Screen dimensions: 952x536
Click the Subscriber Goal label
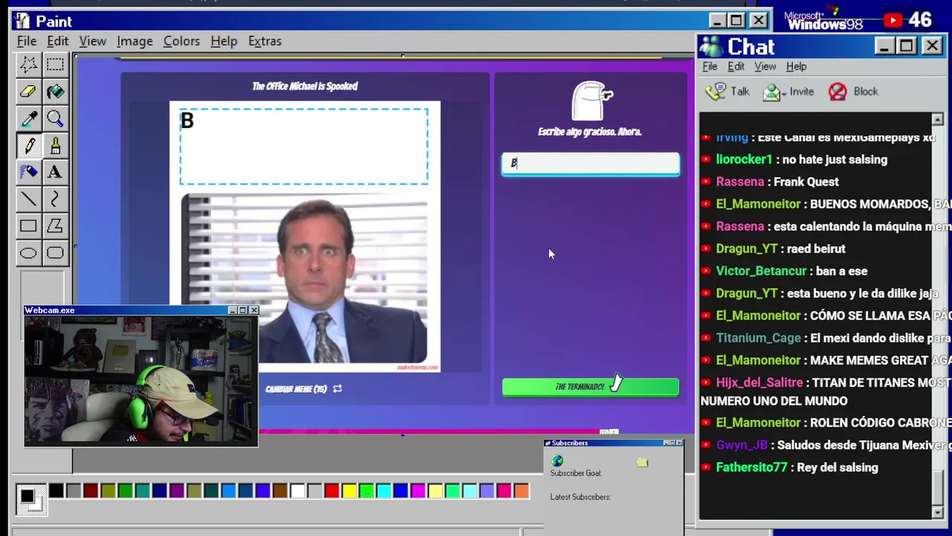[576, 473]
